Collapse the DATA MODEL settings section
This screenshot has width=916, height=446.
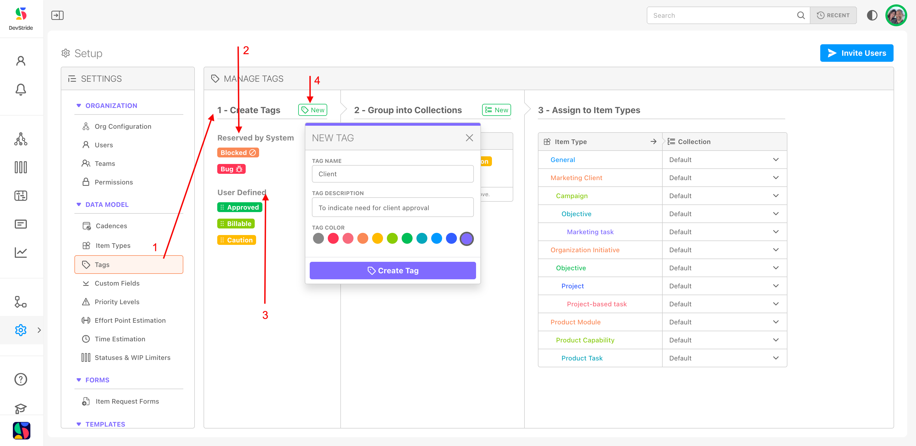79,204
